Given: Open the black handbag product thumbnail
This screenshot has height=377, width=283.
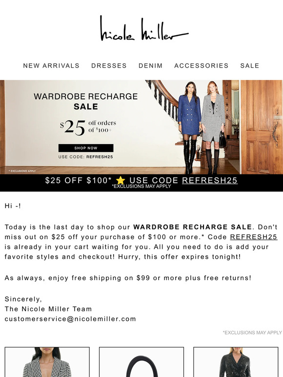Looking at the screenshot, I should tap(141, 362).
